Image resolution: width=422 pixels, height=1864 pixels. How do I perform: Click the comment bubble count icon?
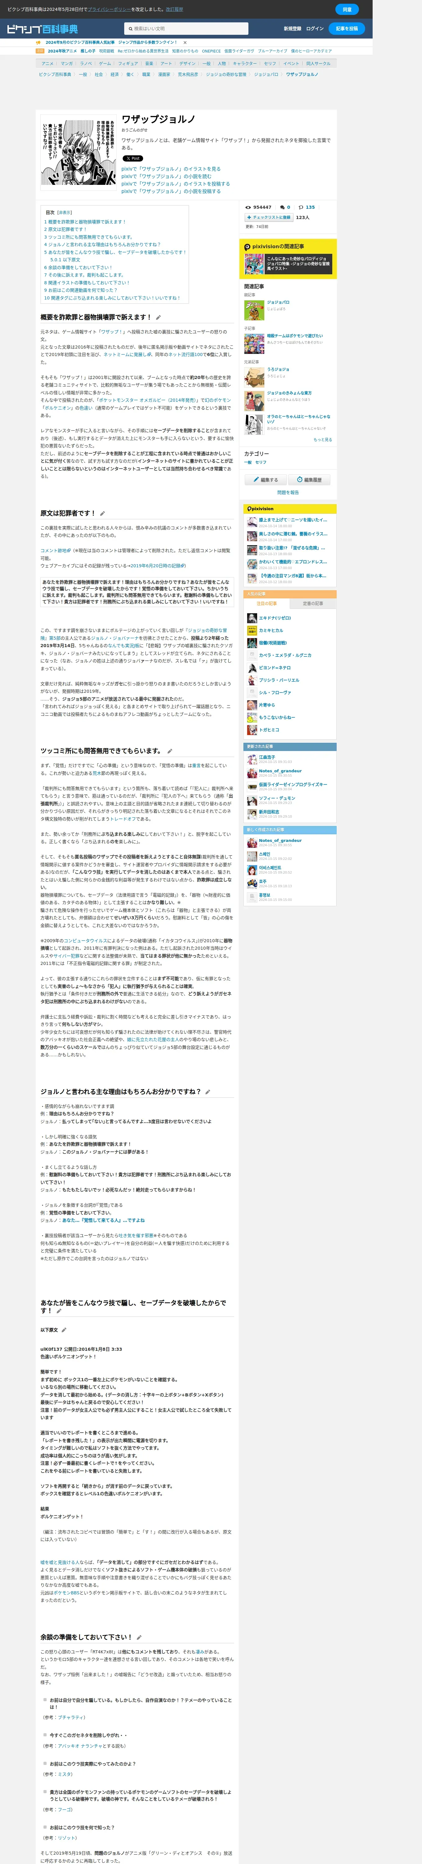pos(282,208)
